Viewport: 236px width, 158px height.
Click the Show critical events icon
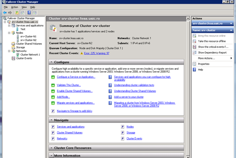(x=195, y=47)
